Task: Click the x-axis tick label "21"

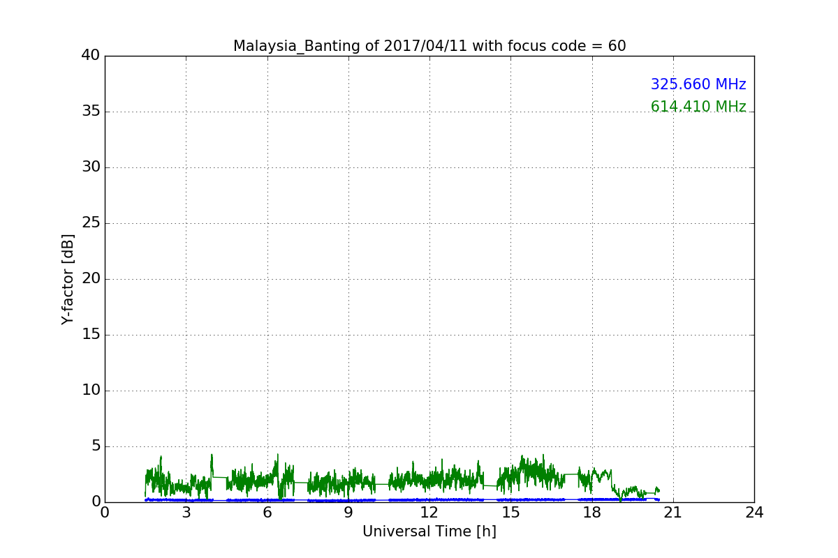Action: tap(673, 513)
